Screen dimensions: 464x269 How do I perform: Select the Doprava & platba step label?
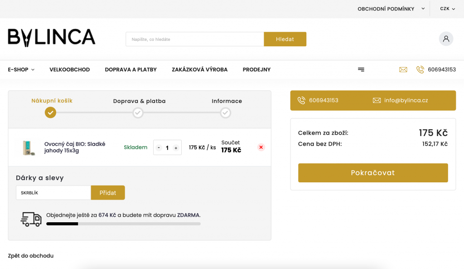(140, 101)
